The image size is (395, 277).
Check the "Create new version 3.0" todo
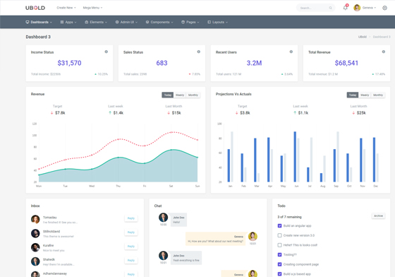279,235
